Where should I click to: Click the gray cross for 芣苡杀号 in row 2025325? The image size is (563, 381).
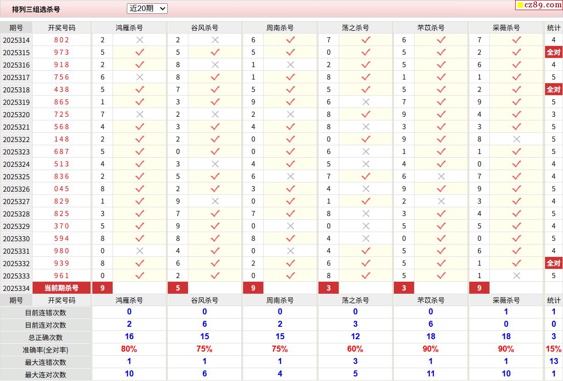[441, 176]
